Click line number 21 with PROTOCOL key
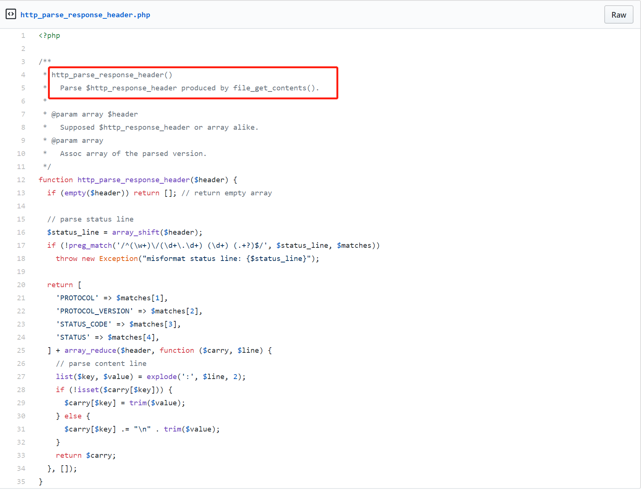This screenshot has height=490, width=641. [21, 298]
